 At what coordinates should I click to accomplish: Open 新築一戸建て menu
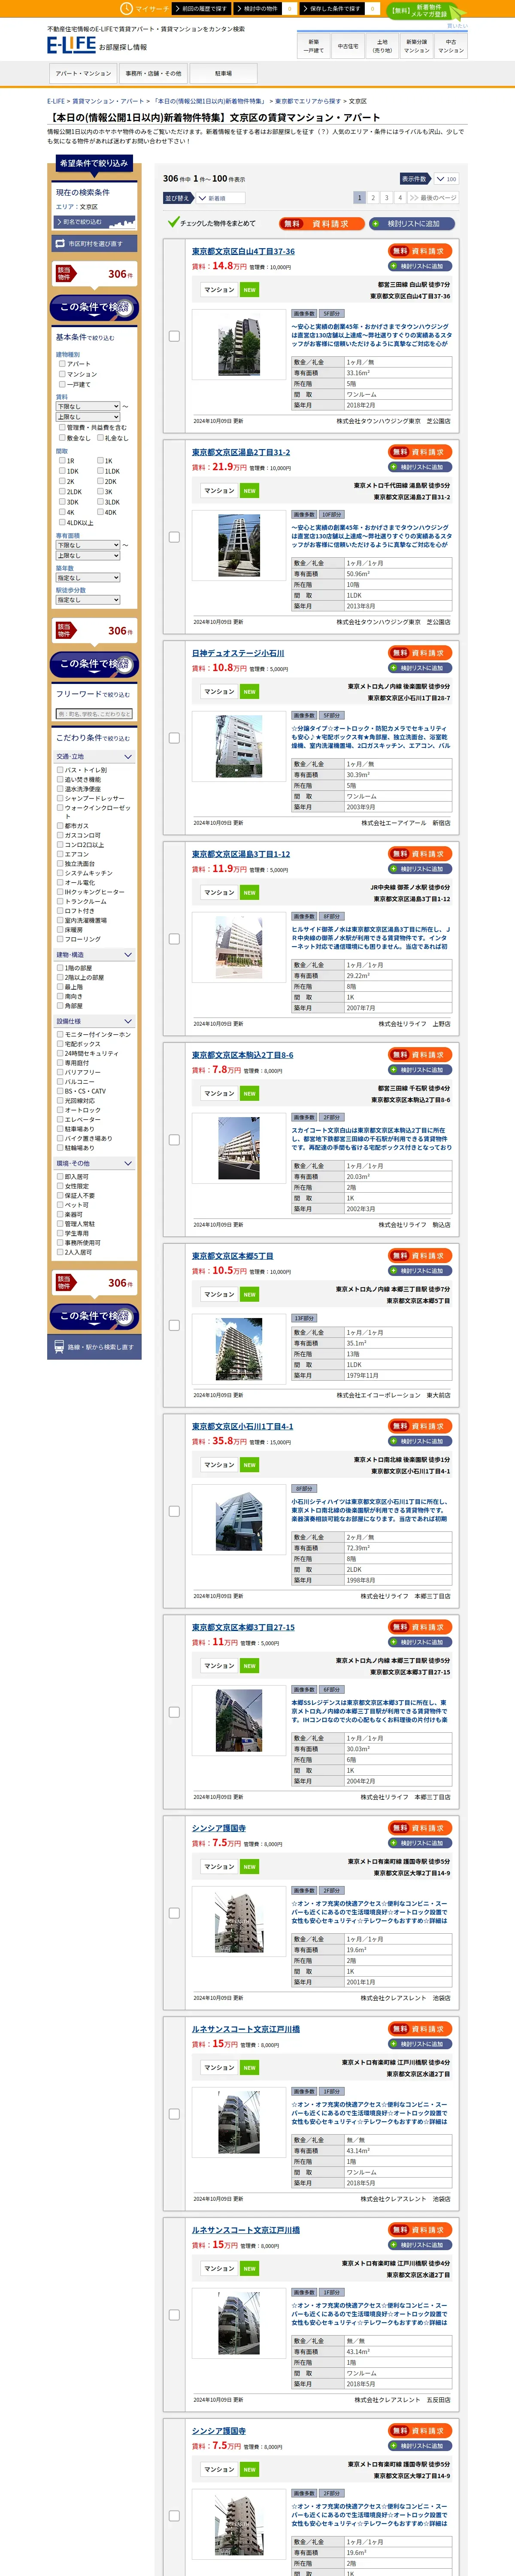click(x=314, y=46)
